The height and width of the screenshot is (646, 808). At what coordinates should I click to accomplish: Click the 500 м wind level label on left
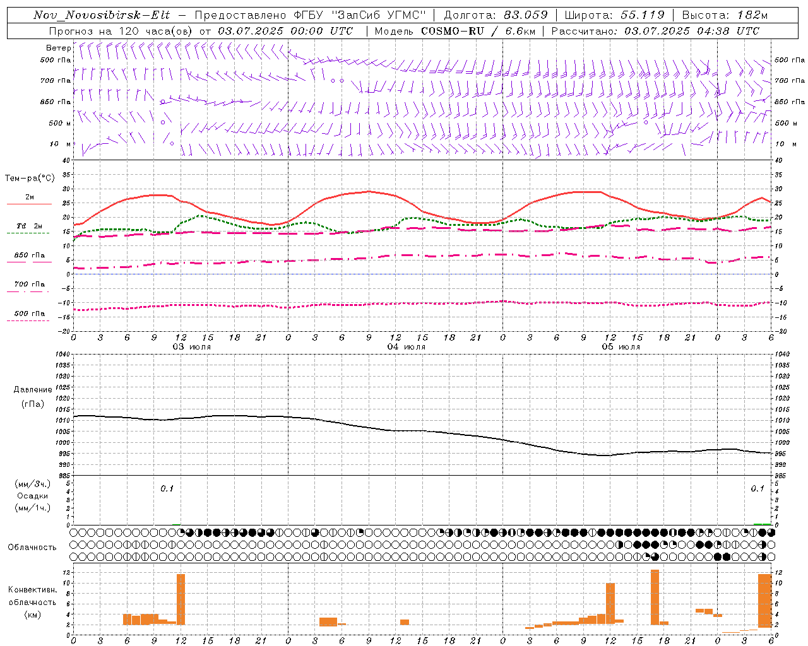point(60,123)
